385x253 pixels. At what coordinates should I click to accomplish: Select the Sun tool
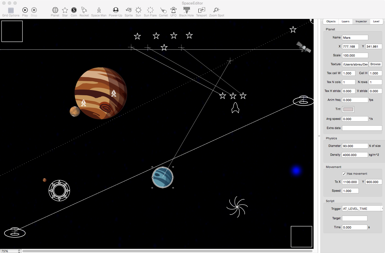[x=138, y=12]
